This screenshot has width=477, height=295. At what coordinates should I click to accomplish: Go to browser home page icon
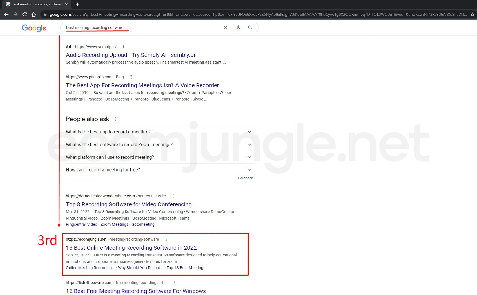(x=34, y=14)
